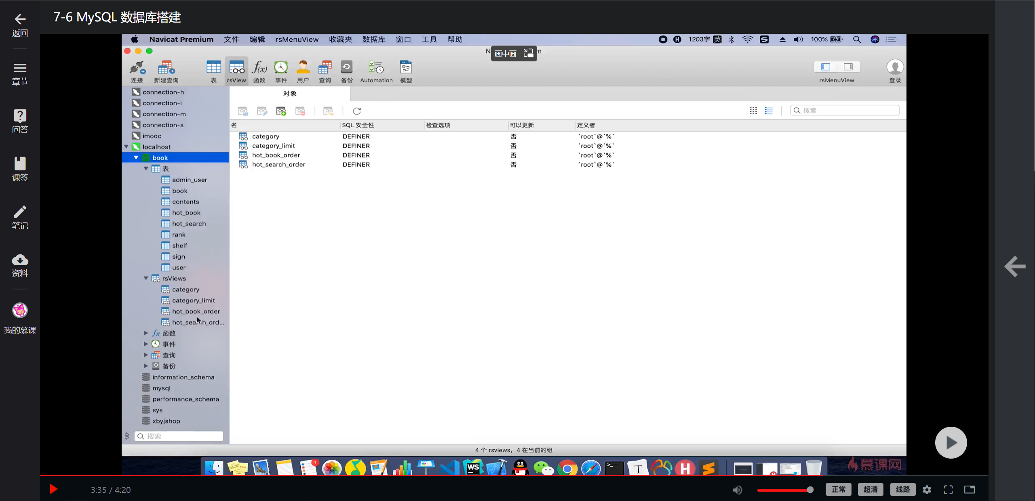Open the Automation toolbar icon

(376, 71)
